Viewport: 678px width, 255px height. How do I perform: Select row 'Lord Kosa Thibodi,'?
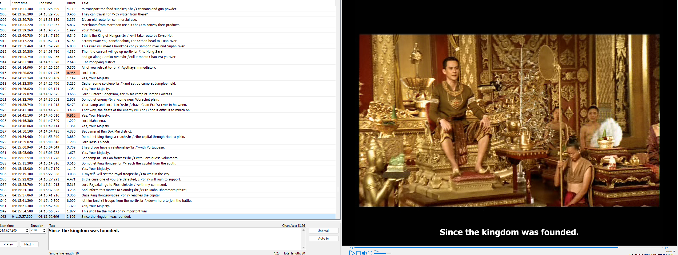(167, 142)
